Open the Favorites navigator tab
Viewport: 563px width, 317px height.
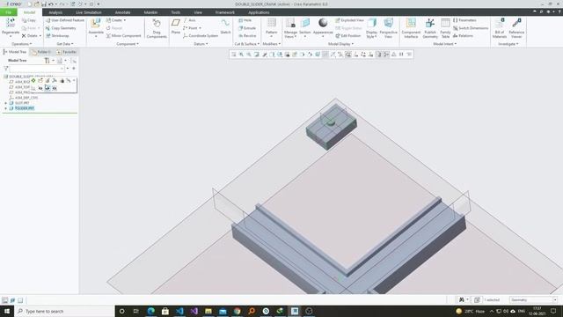(x=67, y=52)
